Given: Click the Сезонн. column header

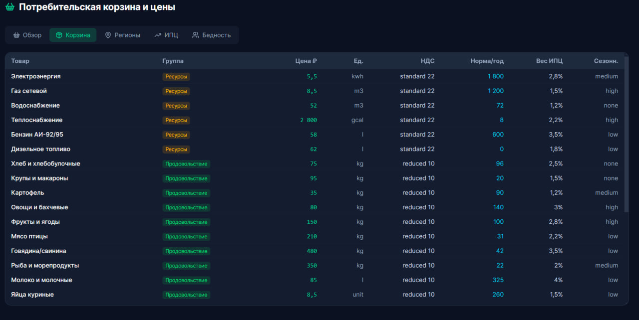Looking at the screenshot, I should pyautogui.click(x=606, y=61).
